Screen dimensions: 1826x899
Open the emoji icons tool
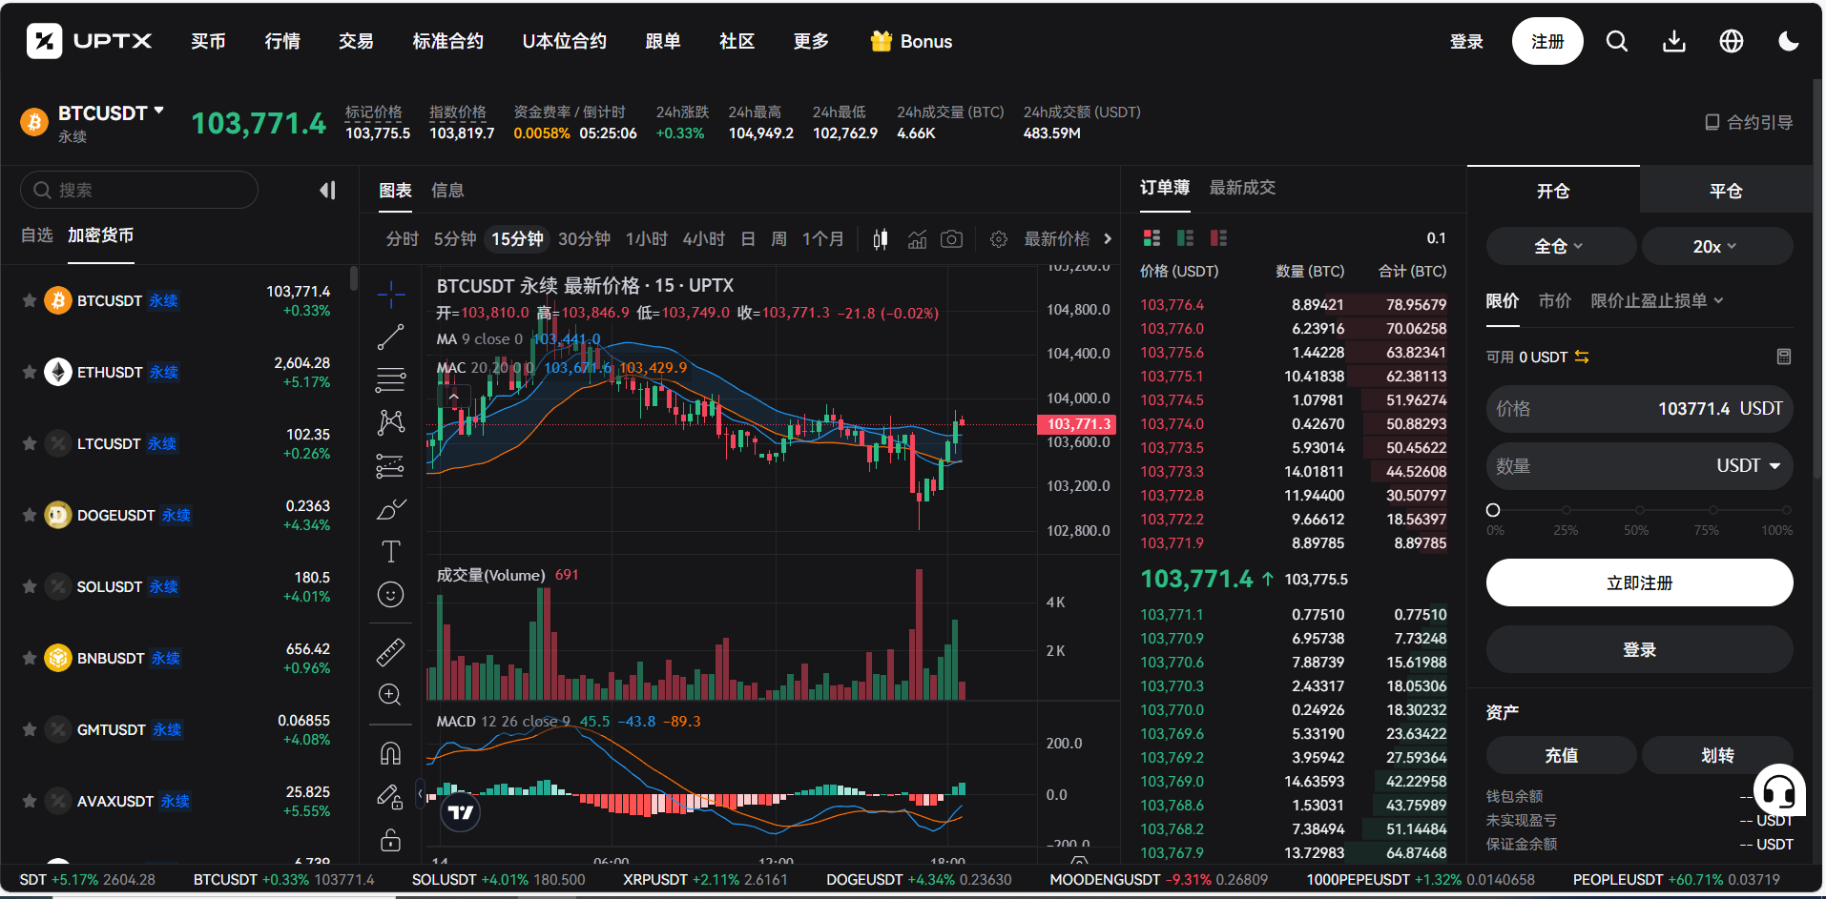391,595
